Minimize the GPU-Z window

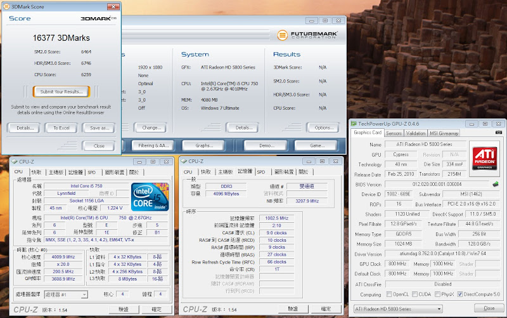point(472,124)
